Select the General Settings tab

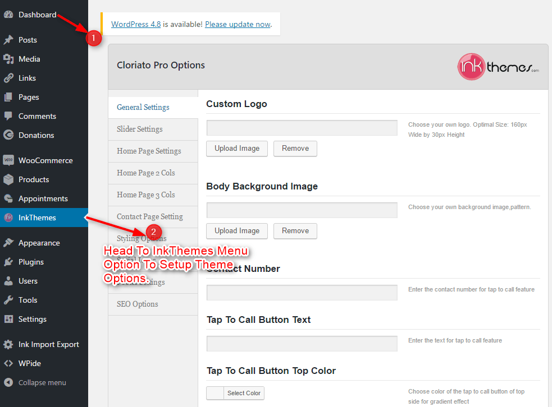coord(153,108)
